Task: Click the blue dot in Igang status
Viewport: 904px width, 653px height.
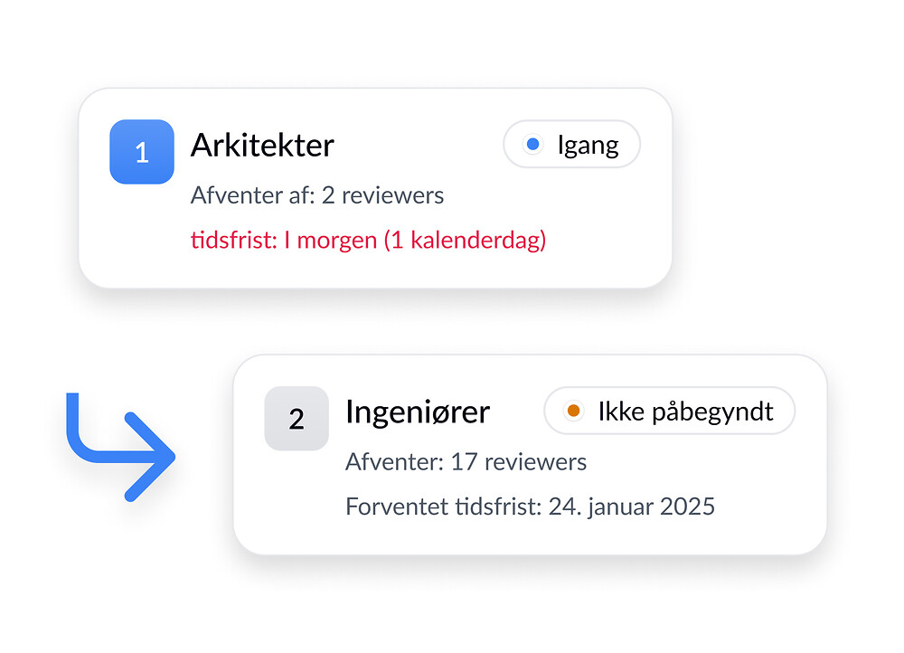Action: pos(533,144)
